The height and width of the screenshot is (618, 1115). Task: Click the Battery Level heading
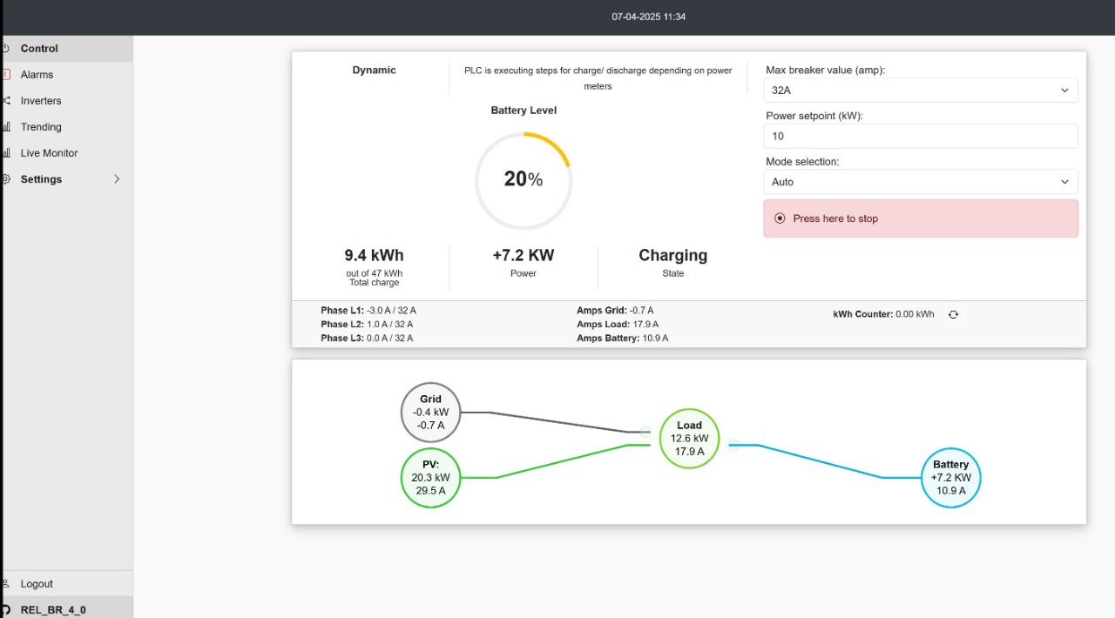point(524,111)
